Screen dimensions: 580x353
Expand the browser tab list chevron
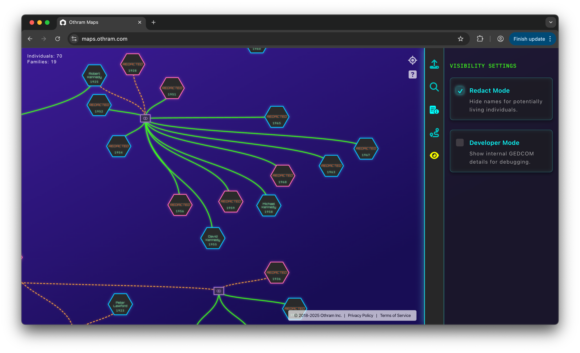tap(550, 22)
